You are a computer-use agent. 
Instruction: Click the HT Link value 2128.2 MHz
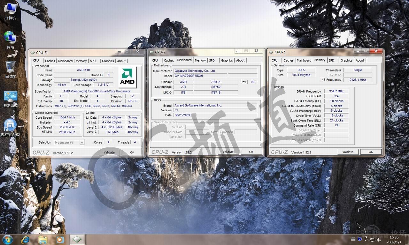click(x=67, y=132)
